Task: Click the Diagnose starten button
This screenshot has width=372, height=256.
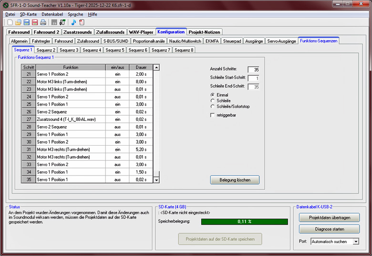Action: (x=329, y=229)
